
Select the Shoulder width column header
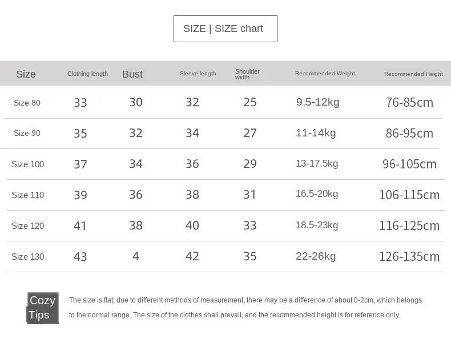[247, 74]
